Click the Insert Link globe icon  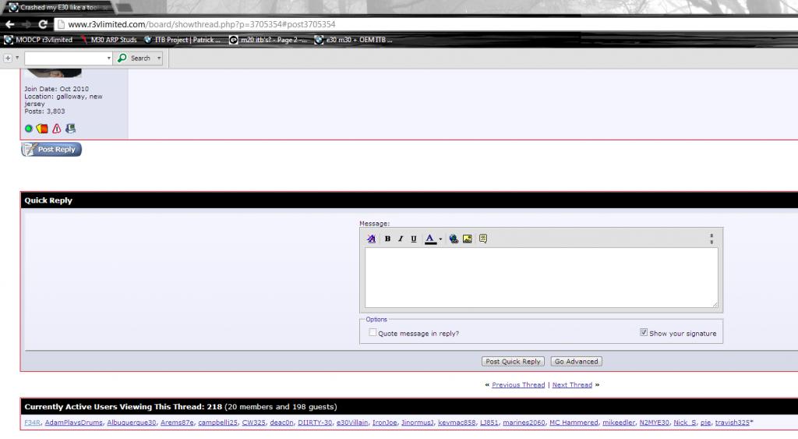(x=454, y=239)
